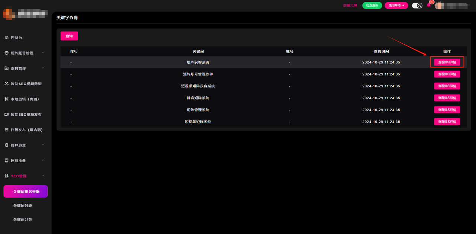Open the notification bell
Image resolution: width=476 pixels, height=234 pixels.
(x=428, y=5)
